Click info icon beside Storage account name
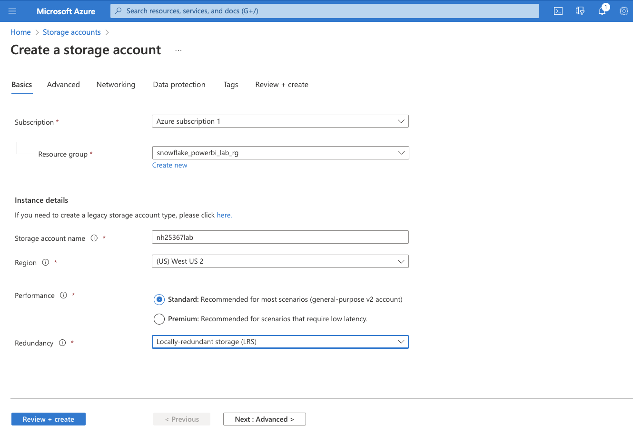The image size is (633, 435). pyautogui.click(x=94, y=238)
